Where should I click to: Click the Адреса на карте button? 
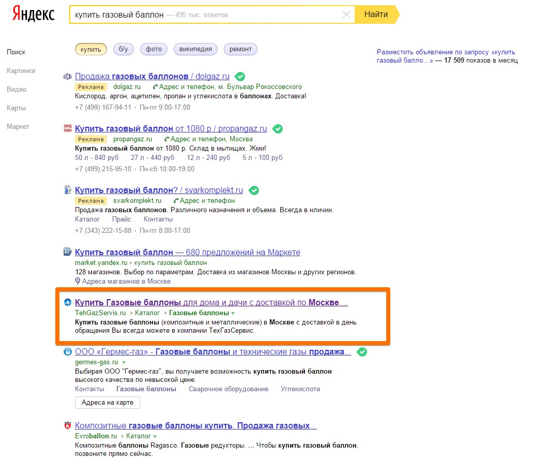tap(108, 403)
